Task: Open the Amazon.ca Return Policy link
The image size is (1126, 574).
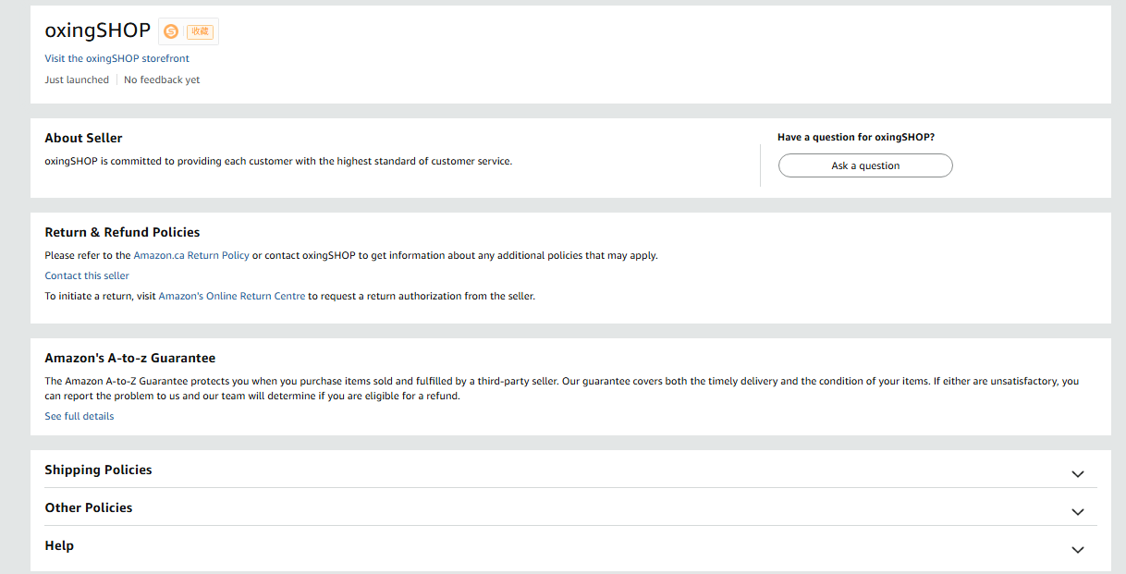Action: click(191, 255)
